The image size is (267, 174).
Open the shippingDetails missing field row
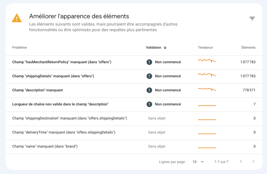[53, 76]
